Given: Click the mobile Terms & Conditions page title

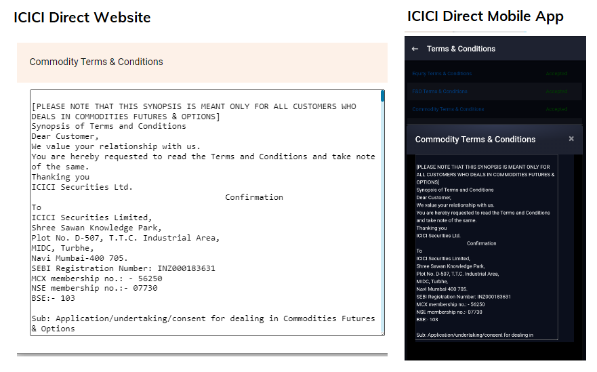Looking at the screenshot, I should coord(461,49).
